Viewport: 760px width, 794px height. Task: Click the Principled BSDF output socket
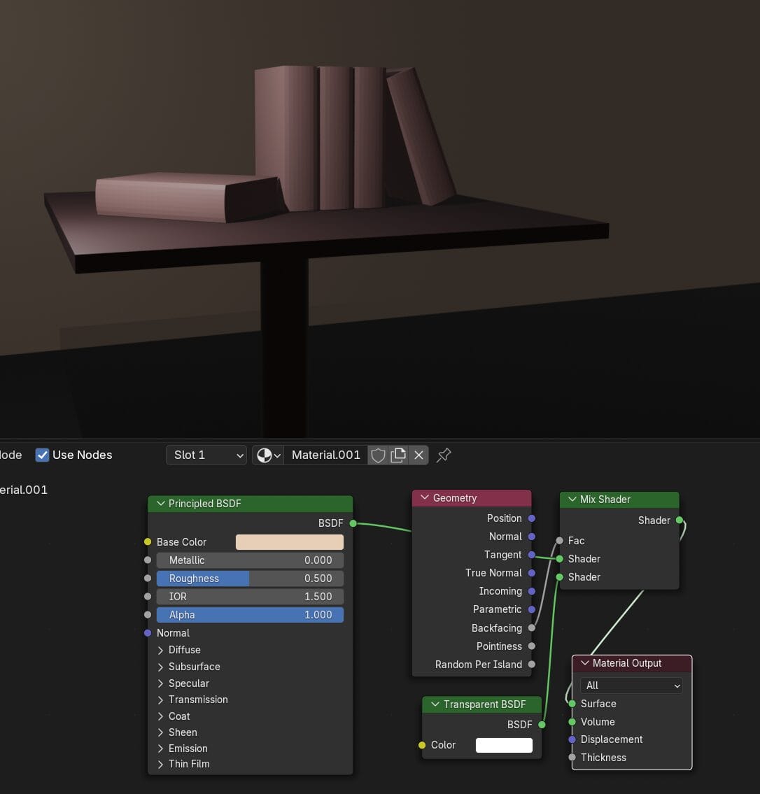click(x=353, y=523)
